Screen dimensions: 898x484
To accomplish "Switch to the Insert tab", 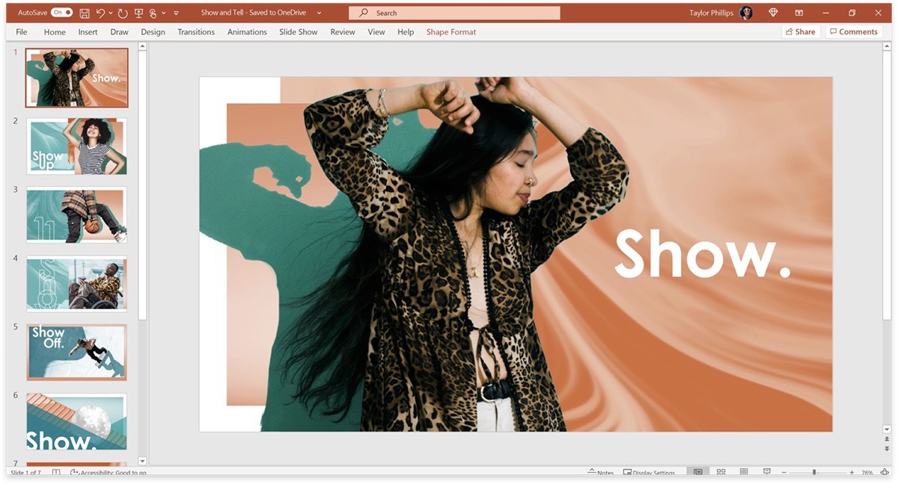I will point(88,32).
